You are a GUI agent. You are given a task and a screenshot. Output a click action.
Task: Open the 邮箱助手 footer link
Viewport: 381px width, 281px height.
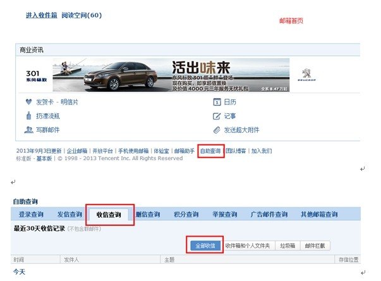[x=184, y=151]
